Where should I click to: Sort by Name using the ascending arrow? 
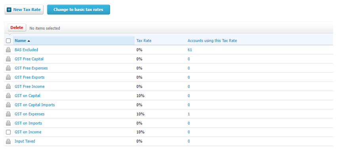(x=29, y=41)
